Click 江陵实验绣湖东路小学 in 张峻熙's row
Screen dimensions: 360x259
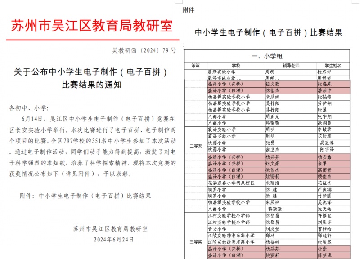pos(231,242)
